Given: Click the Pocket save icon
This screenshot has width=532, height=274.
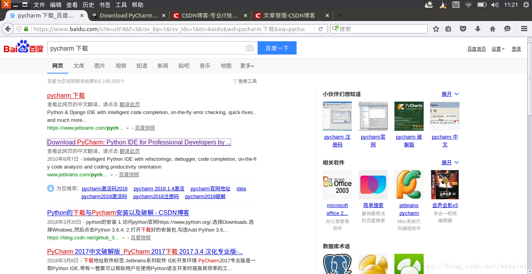Looking at the screenshot, I should [x=463, y=29].
